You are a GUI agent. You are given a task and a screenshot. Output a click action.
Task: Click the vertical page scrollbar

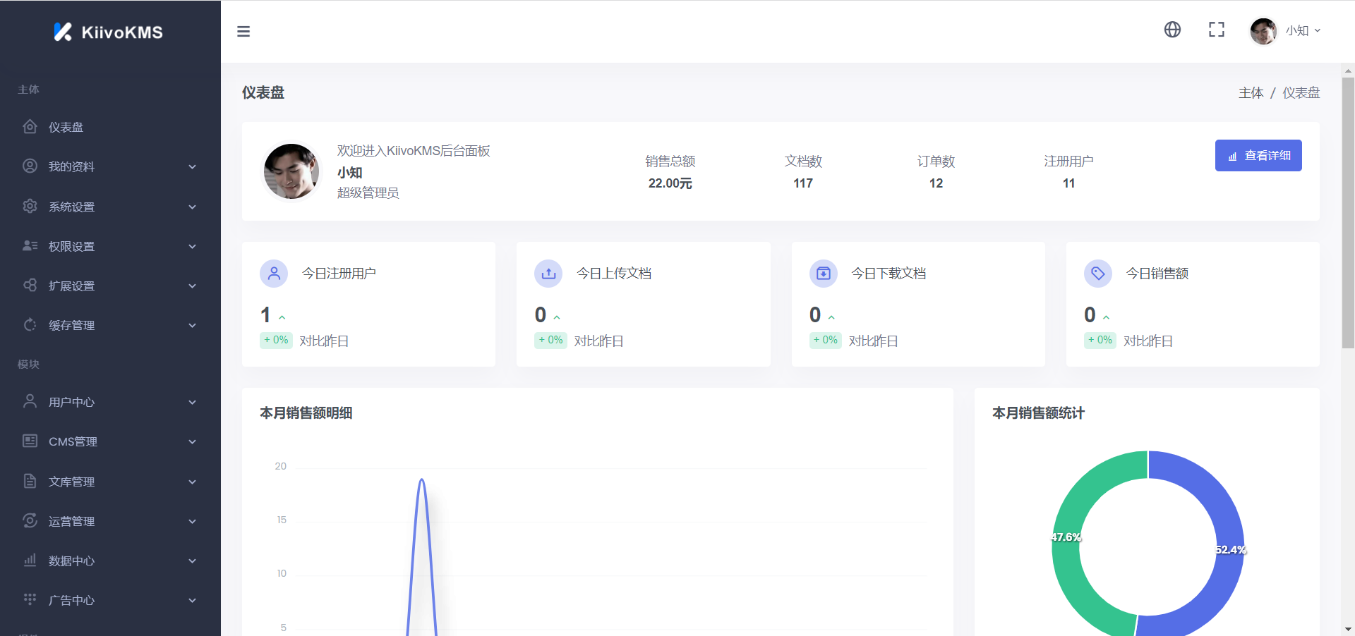coord(1348,213)
